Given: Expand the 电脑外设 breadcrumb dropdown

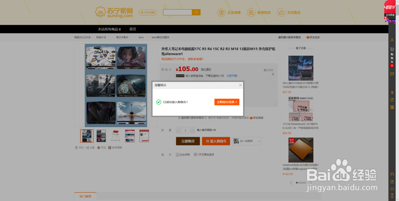Looking at the screenshot, I should click(103, 37).
